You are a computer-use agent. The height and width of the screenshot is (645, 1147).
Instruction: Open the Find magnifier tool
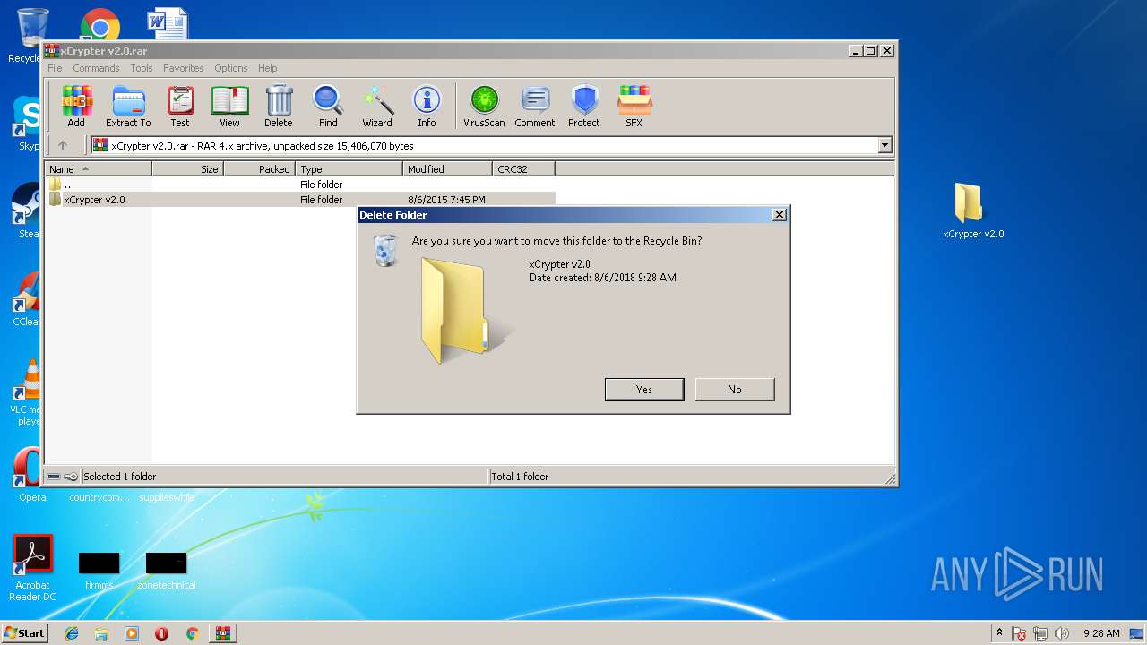point(328,107)
